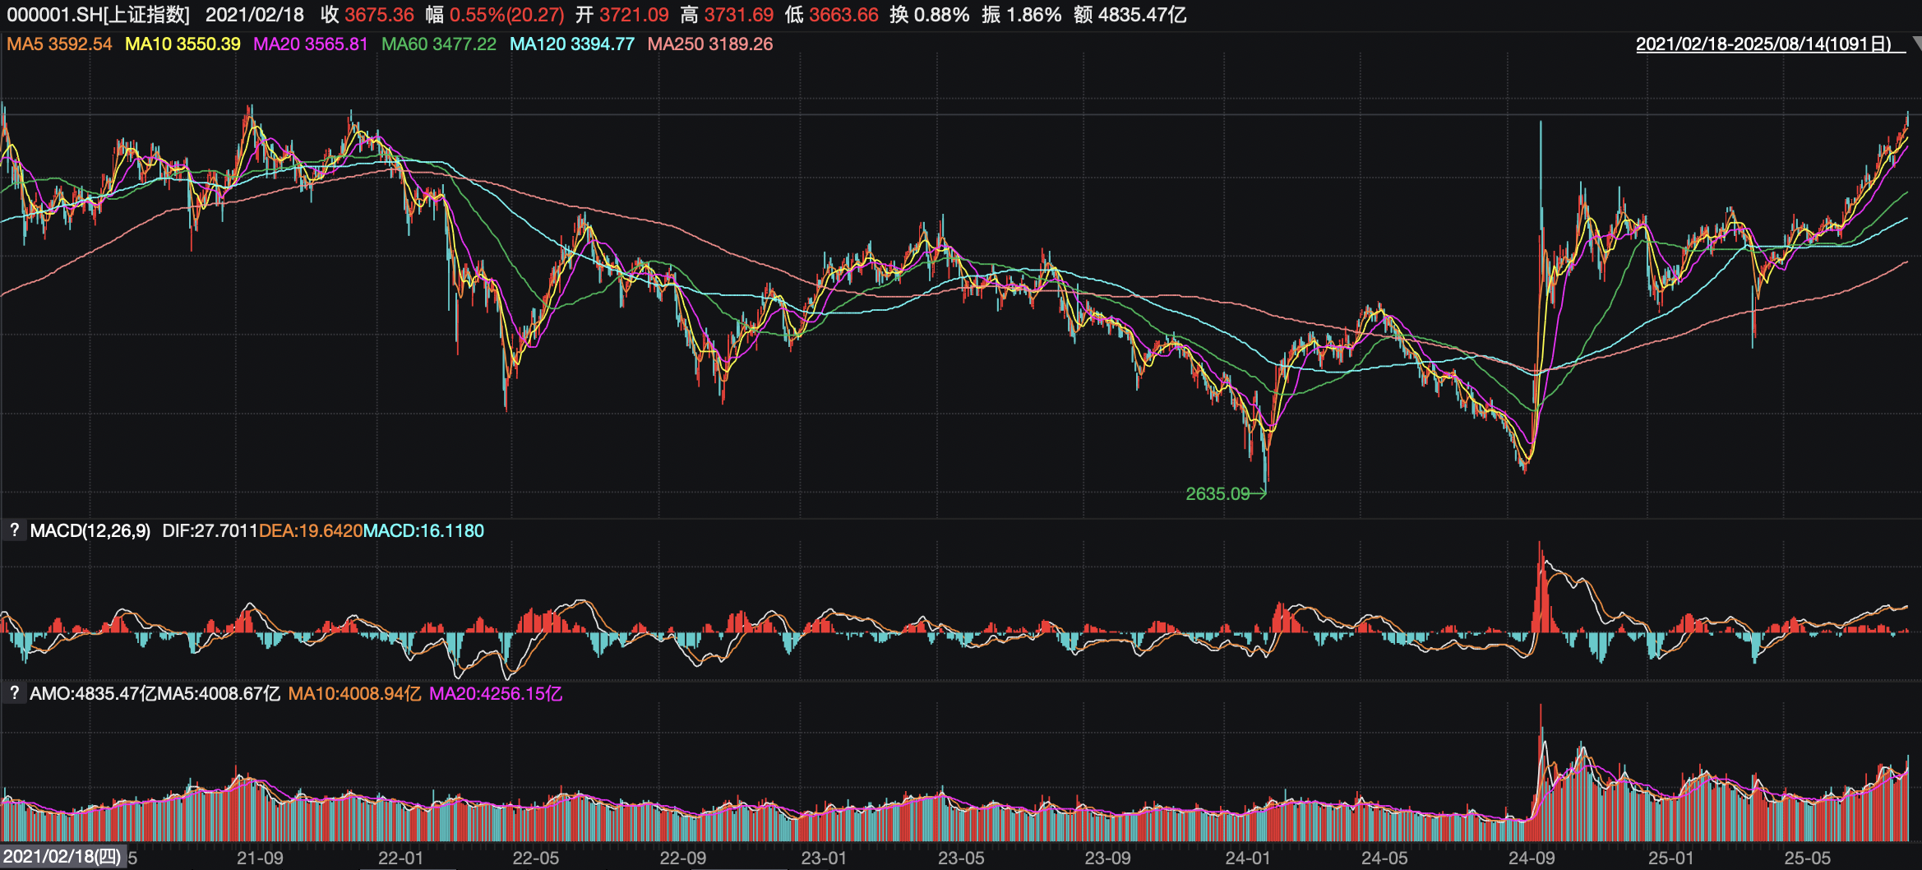Image resolution: width=1922 pixels, height=870 pixels.
Task: Click the MACD(12,26,9) indicator label
Action: click(90, 531)
